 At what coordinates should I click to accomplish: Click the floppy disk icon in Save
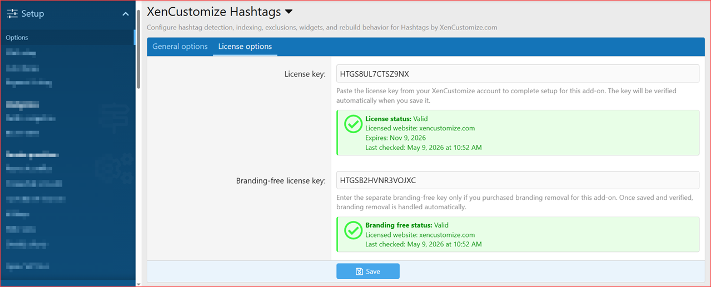click(359, 271)
